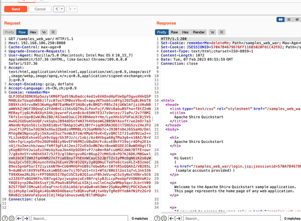Select the top-bottom split layout icon

pyautogui.click(x=289, y=20)
